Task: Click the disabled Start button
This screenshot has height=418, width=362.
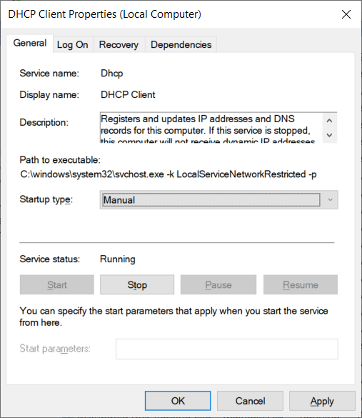Action: coord(57,284)
